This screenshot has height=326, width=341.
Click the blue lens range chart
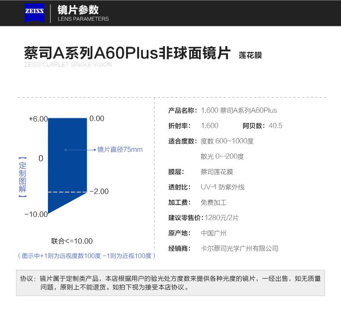click(67, 166)
